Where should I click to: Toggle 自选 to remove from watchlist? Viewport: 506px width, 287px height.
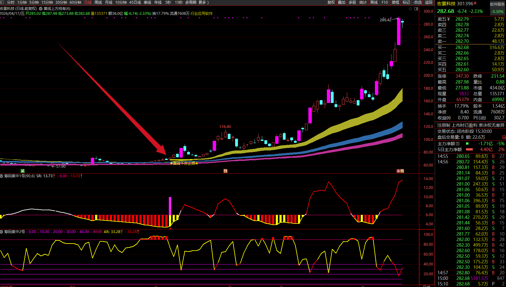tap(417, 2)
